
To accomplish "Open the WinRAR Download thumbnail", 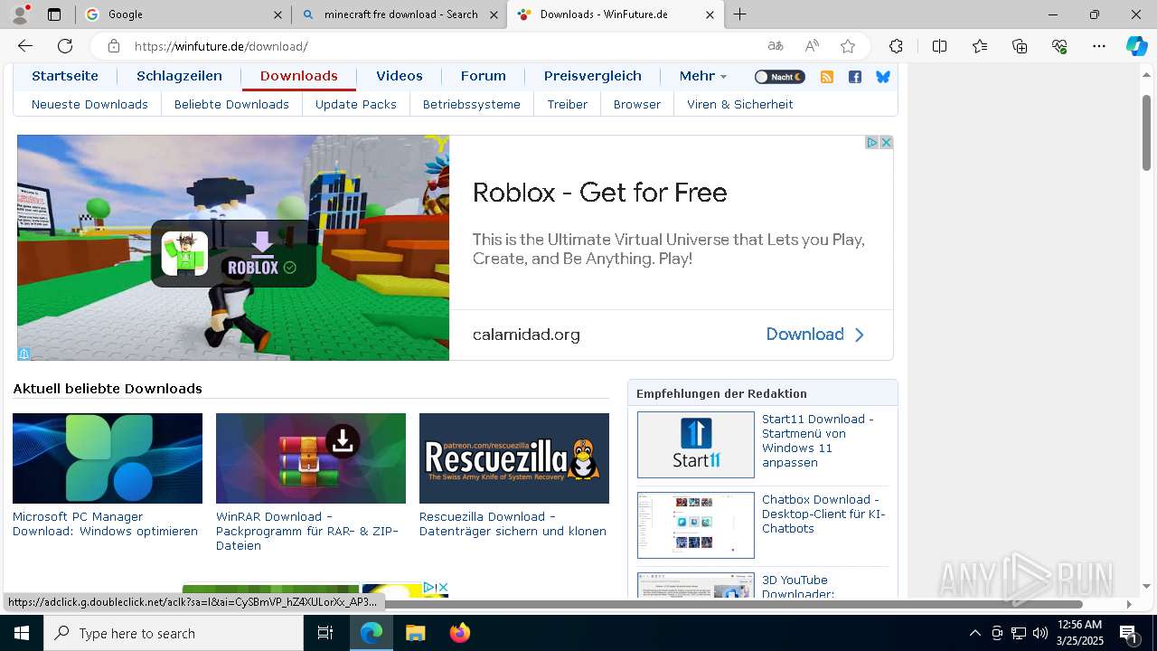I will pos(311,458).
